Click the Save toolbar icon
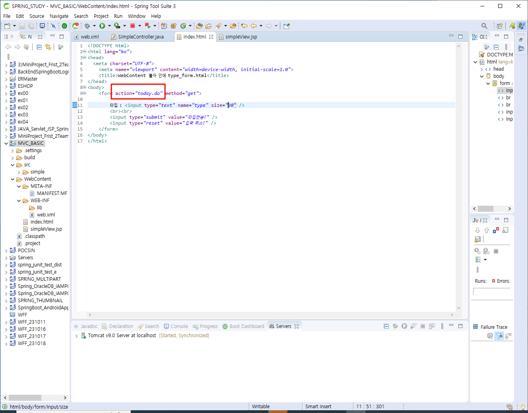The width and height of the screenshot is (528, 413). 22,26
